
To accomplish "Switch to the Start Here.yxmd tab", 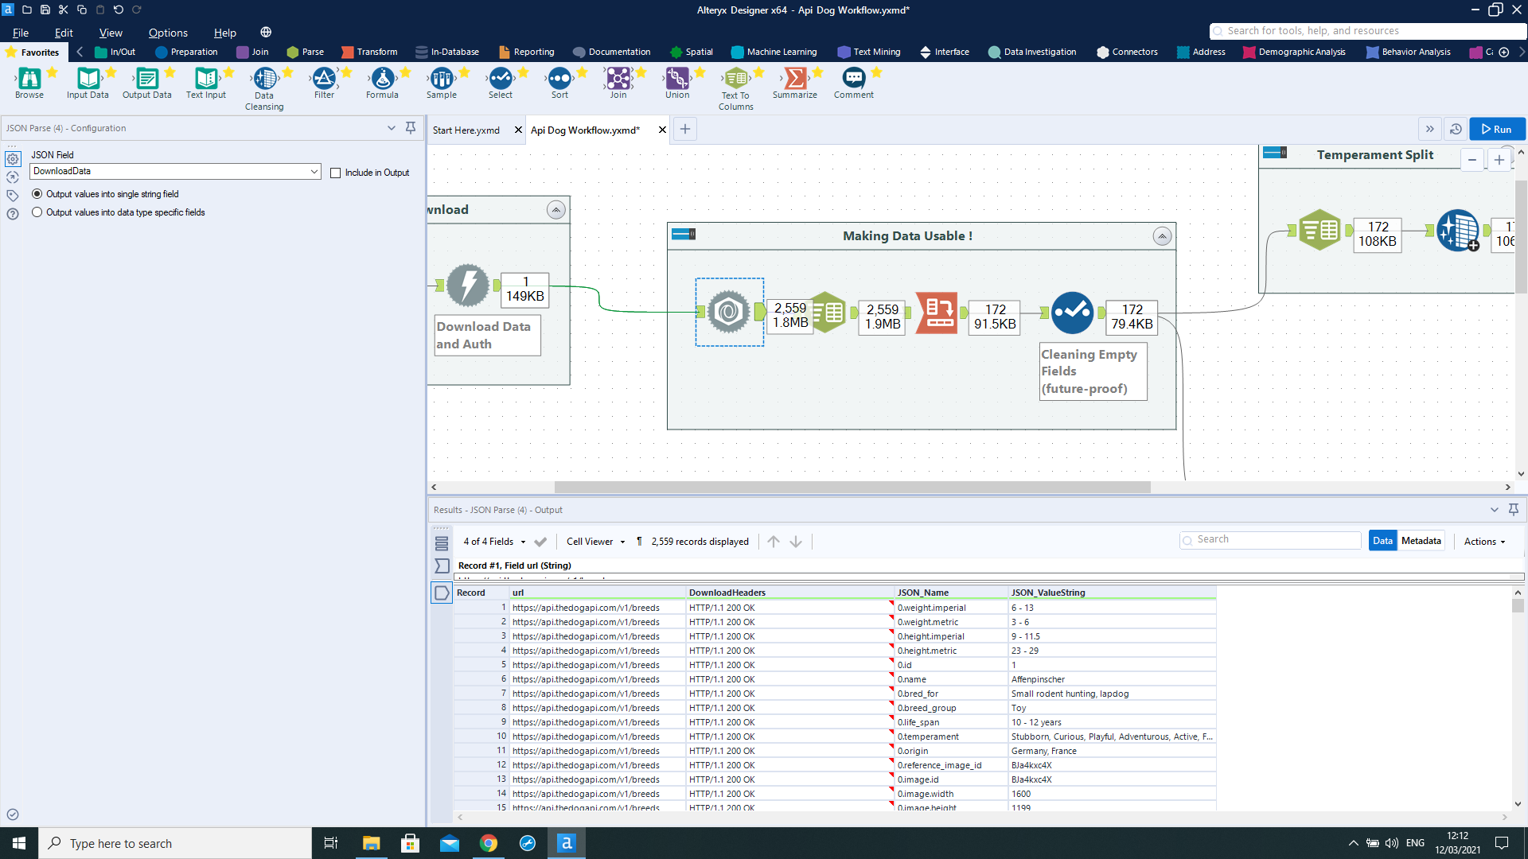I will coord(466,130).
